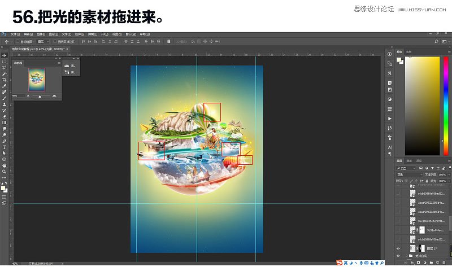Open the 3D menu
452x267 pixels.
[x=105, y=34]
